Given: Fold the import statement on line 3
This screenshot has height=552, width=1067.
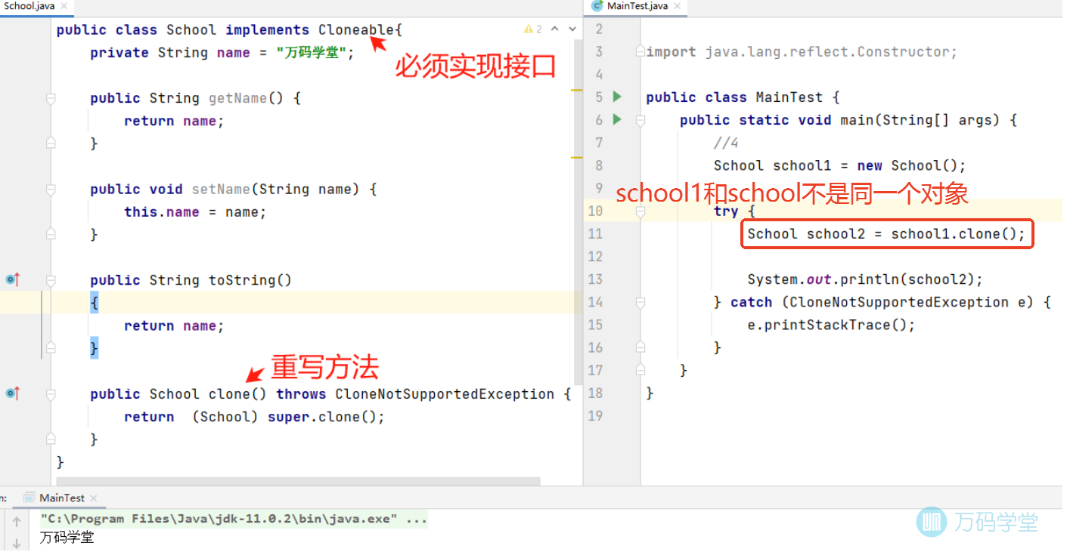Looking at the screenshot, I should point(641,52).
